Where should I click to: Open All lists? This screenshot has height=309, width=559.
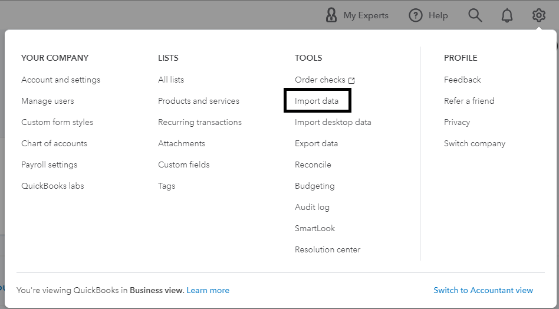click(171, 80)
